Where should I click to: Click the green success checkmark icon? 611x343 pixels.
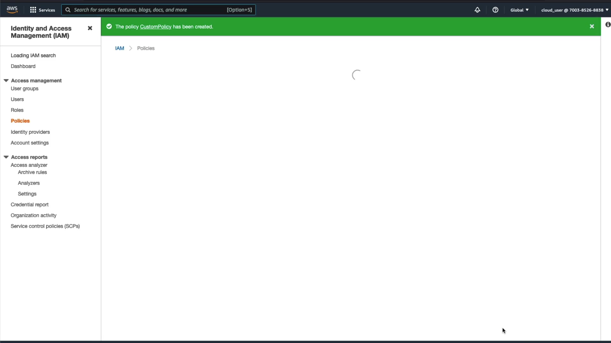pyautogui.click(x=109, y=27)
